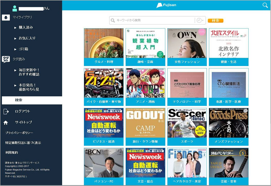The width and height of the screenshot is (271, 186).
Task: Open the 利用規約 link
Action: [x=12, y=153]
